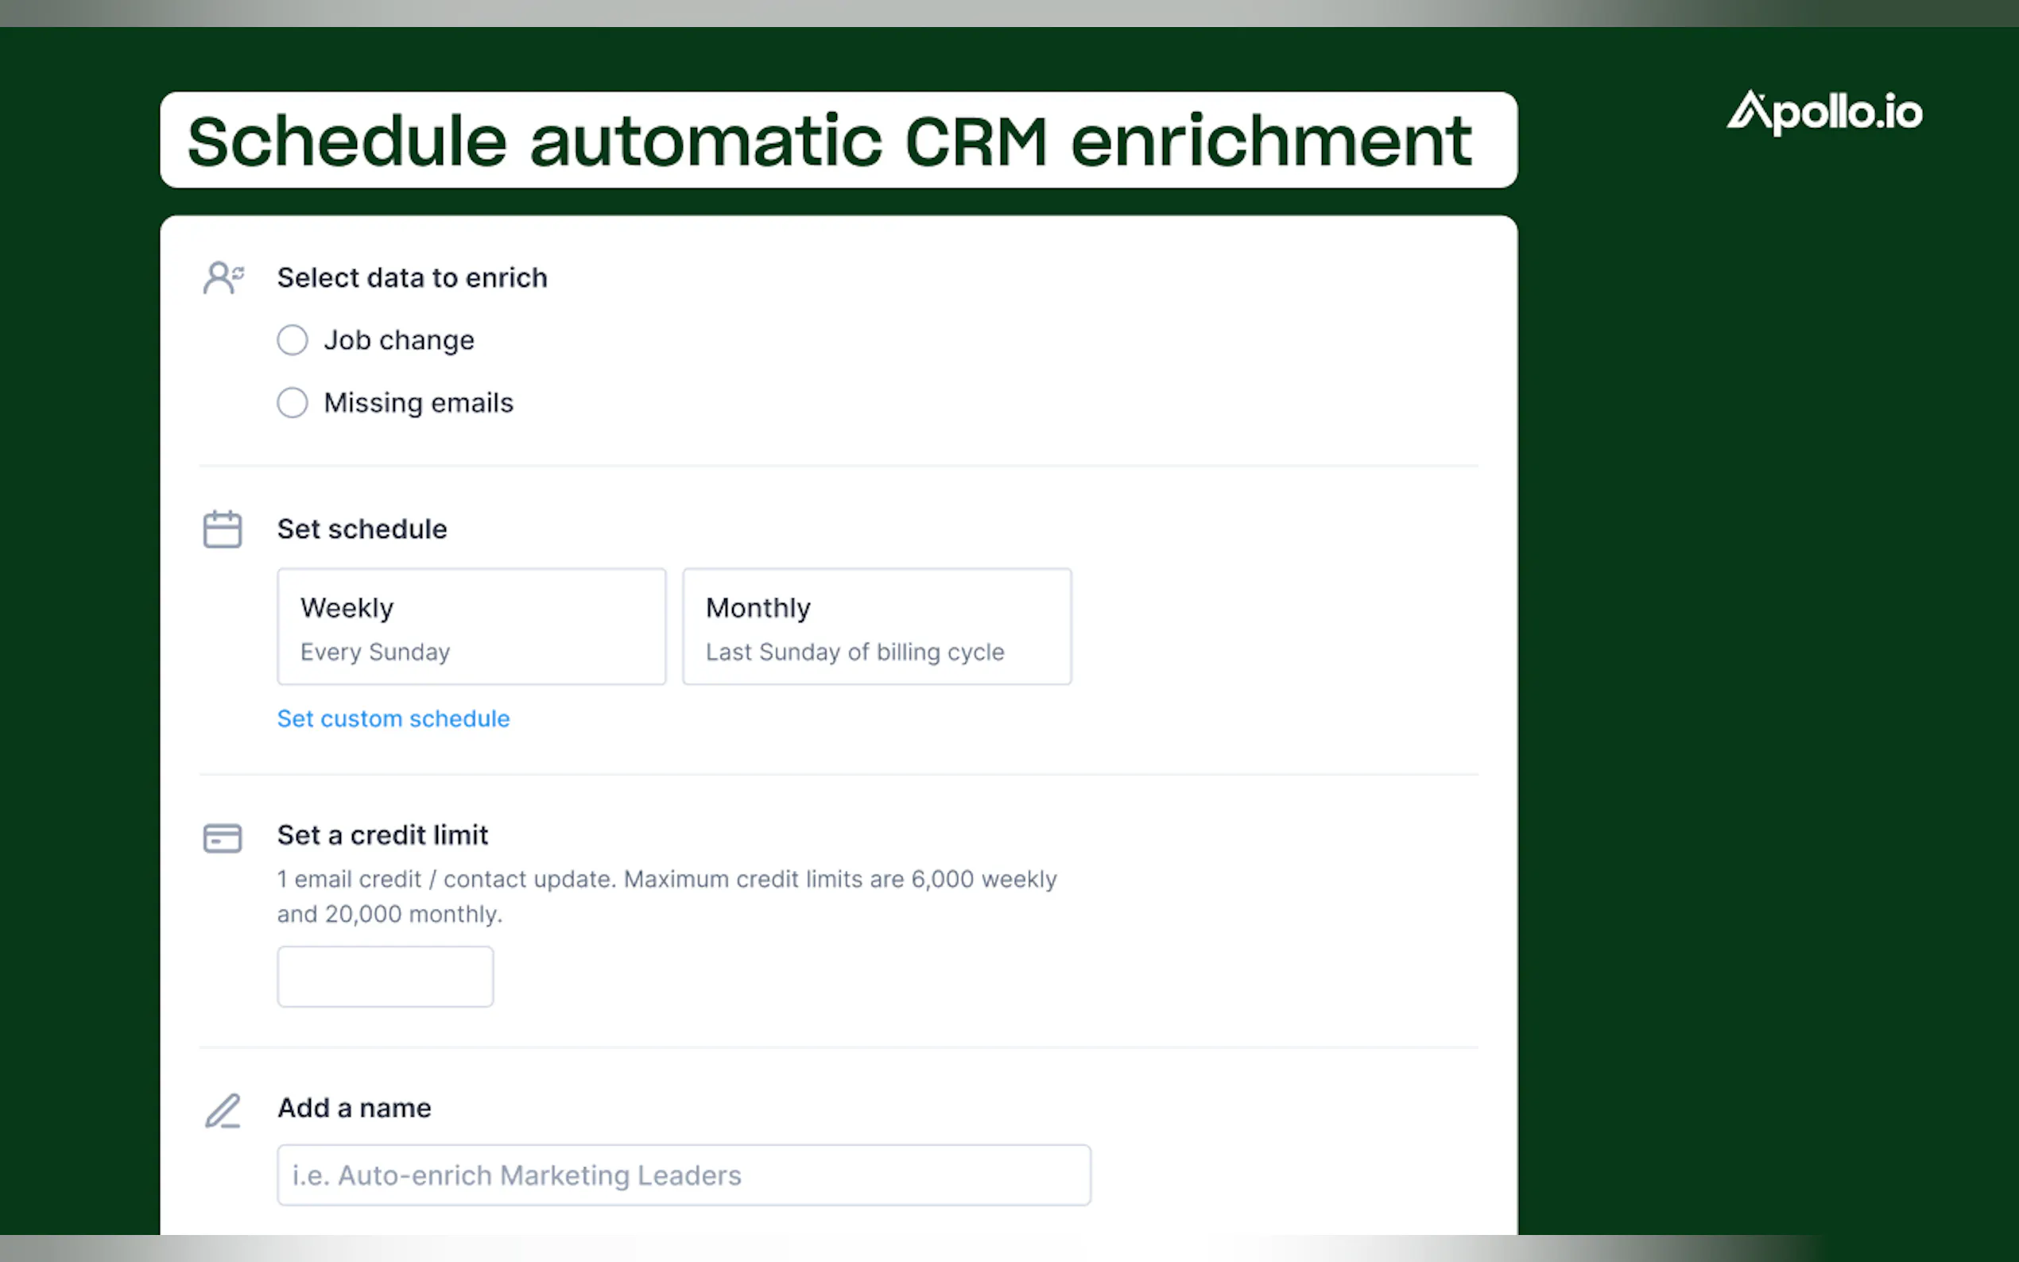The height and width of the screenshot is (1262, 2019).
Task: Click the Missing emails label text
Action: click(418, 403)
